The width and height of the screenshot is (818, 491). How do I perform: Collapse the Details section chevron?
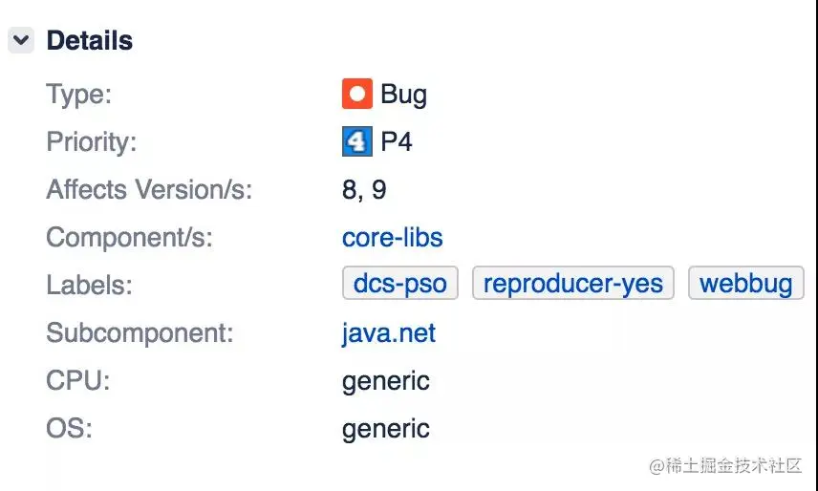coord(21,41)
